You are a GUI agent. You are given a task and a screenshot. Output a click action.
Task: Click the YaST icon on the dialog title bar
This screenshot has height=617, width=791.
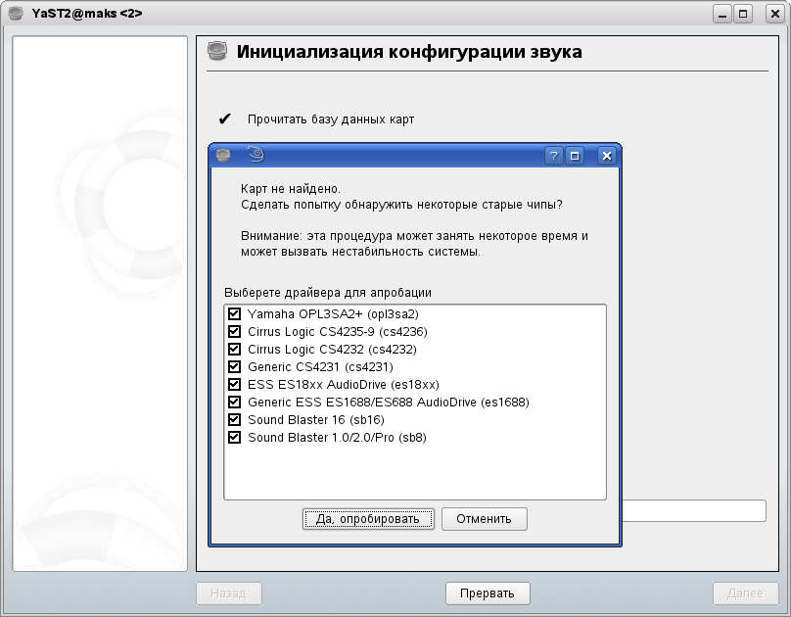pos(223,155)
